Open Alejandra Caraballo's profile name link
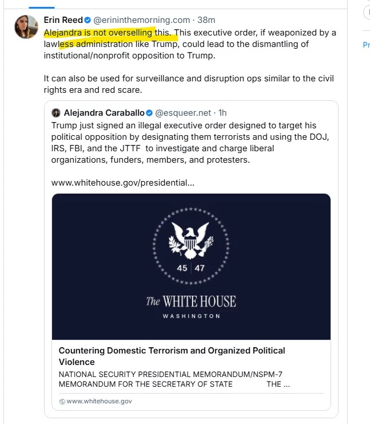 (104, 113)
